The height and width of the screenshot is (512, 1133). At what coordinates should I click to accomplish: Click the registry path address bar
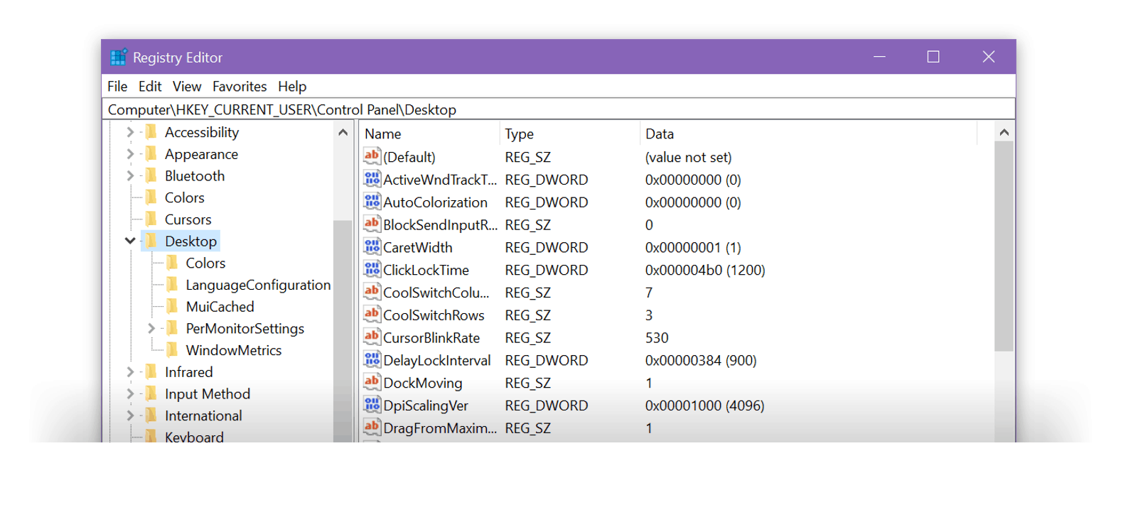pyautogui.click(x=559, y=109)
